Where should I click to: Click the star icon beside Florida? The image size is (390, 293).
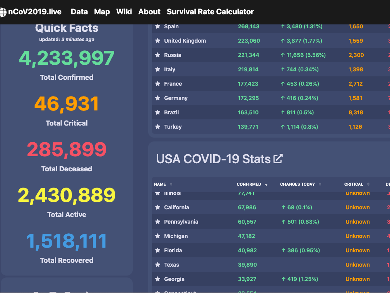click(x=157, y=250)
